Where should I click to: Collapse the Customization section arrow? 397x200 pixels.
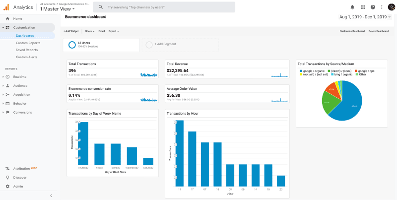click(x=2, y=27)
